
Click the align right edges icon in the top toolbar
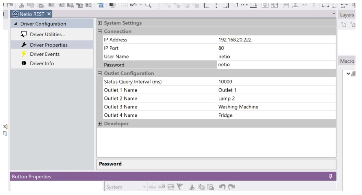(x=226, y=5)
